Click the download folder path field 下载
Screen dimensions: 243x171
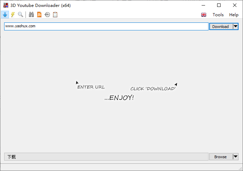point(106,157)
